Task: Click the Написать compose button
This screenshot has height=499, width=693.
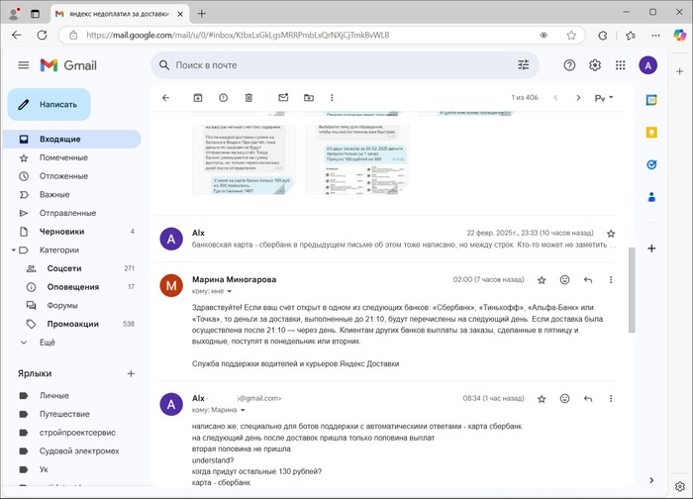Action: pyautogui.click(x=49, y=104)
